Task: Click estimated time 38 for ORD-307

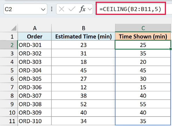Action: (x=83, y=96)
